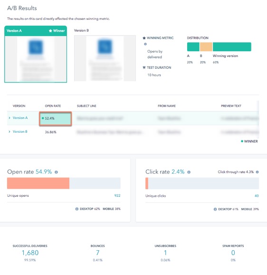This screenshot has width=267, height=275.
Task: Click the SUBJECT LINE column header
Action: (x=86, y=106)
